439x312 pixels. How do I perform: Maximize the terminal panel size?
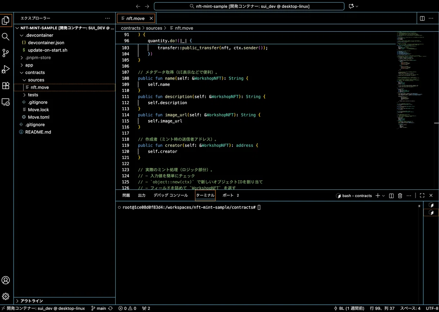click(x=422, y=196)
